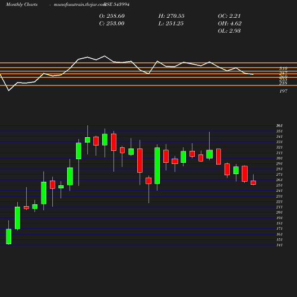This screenshot has height=297, width=297.
Task: Click the 231 price axis label
Action: point(279,196)
